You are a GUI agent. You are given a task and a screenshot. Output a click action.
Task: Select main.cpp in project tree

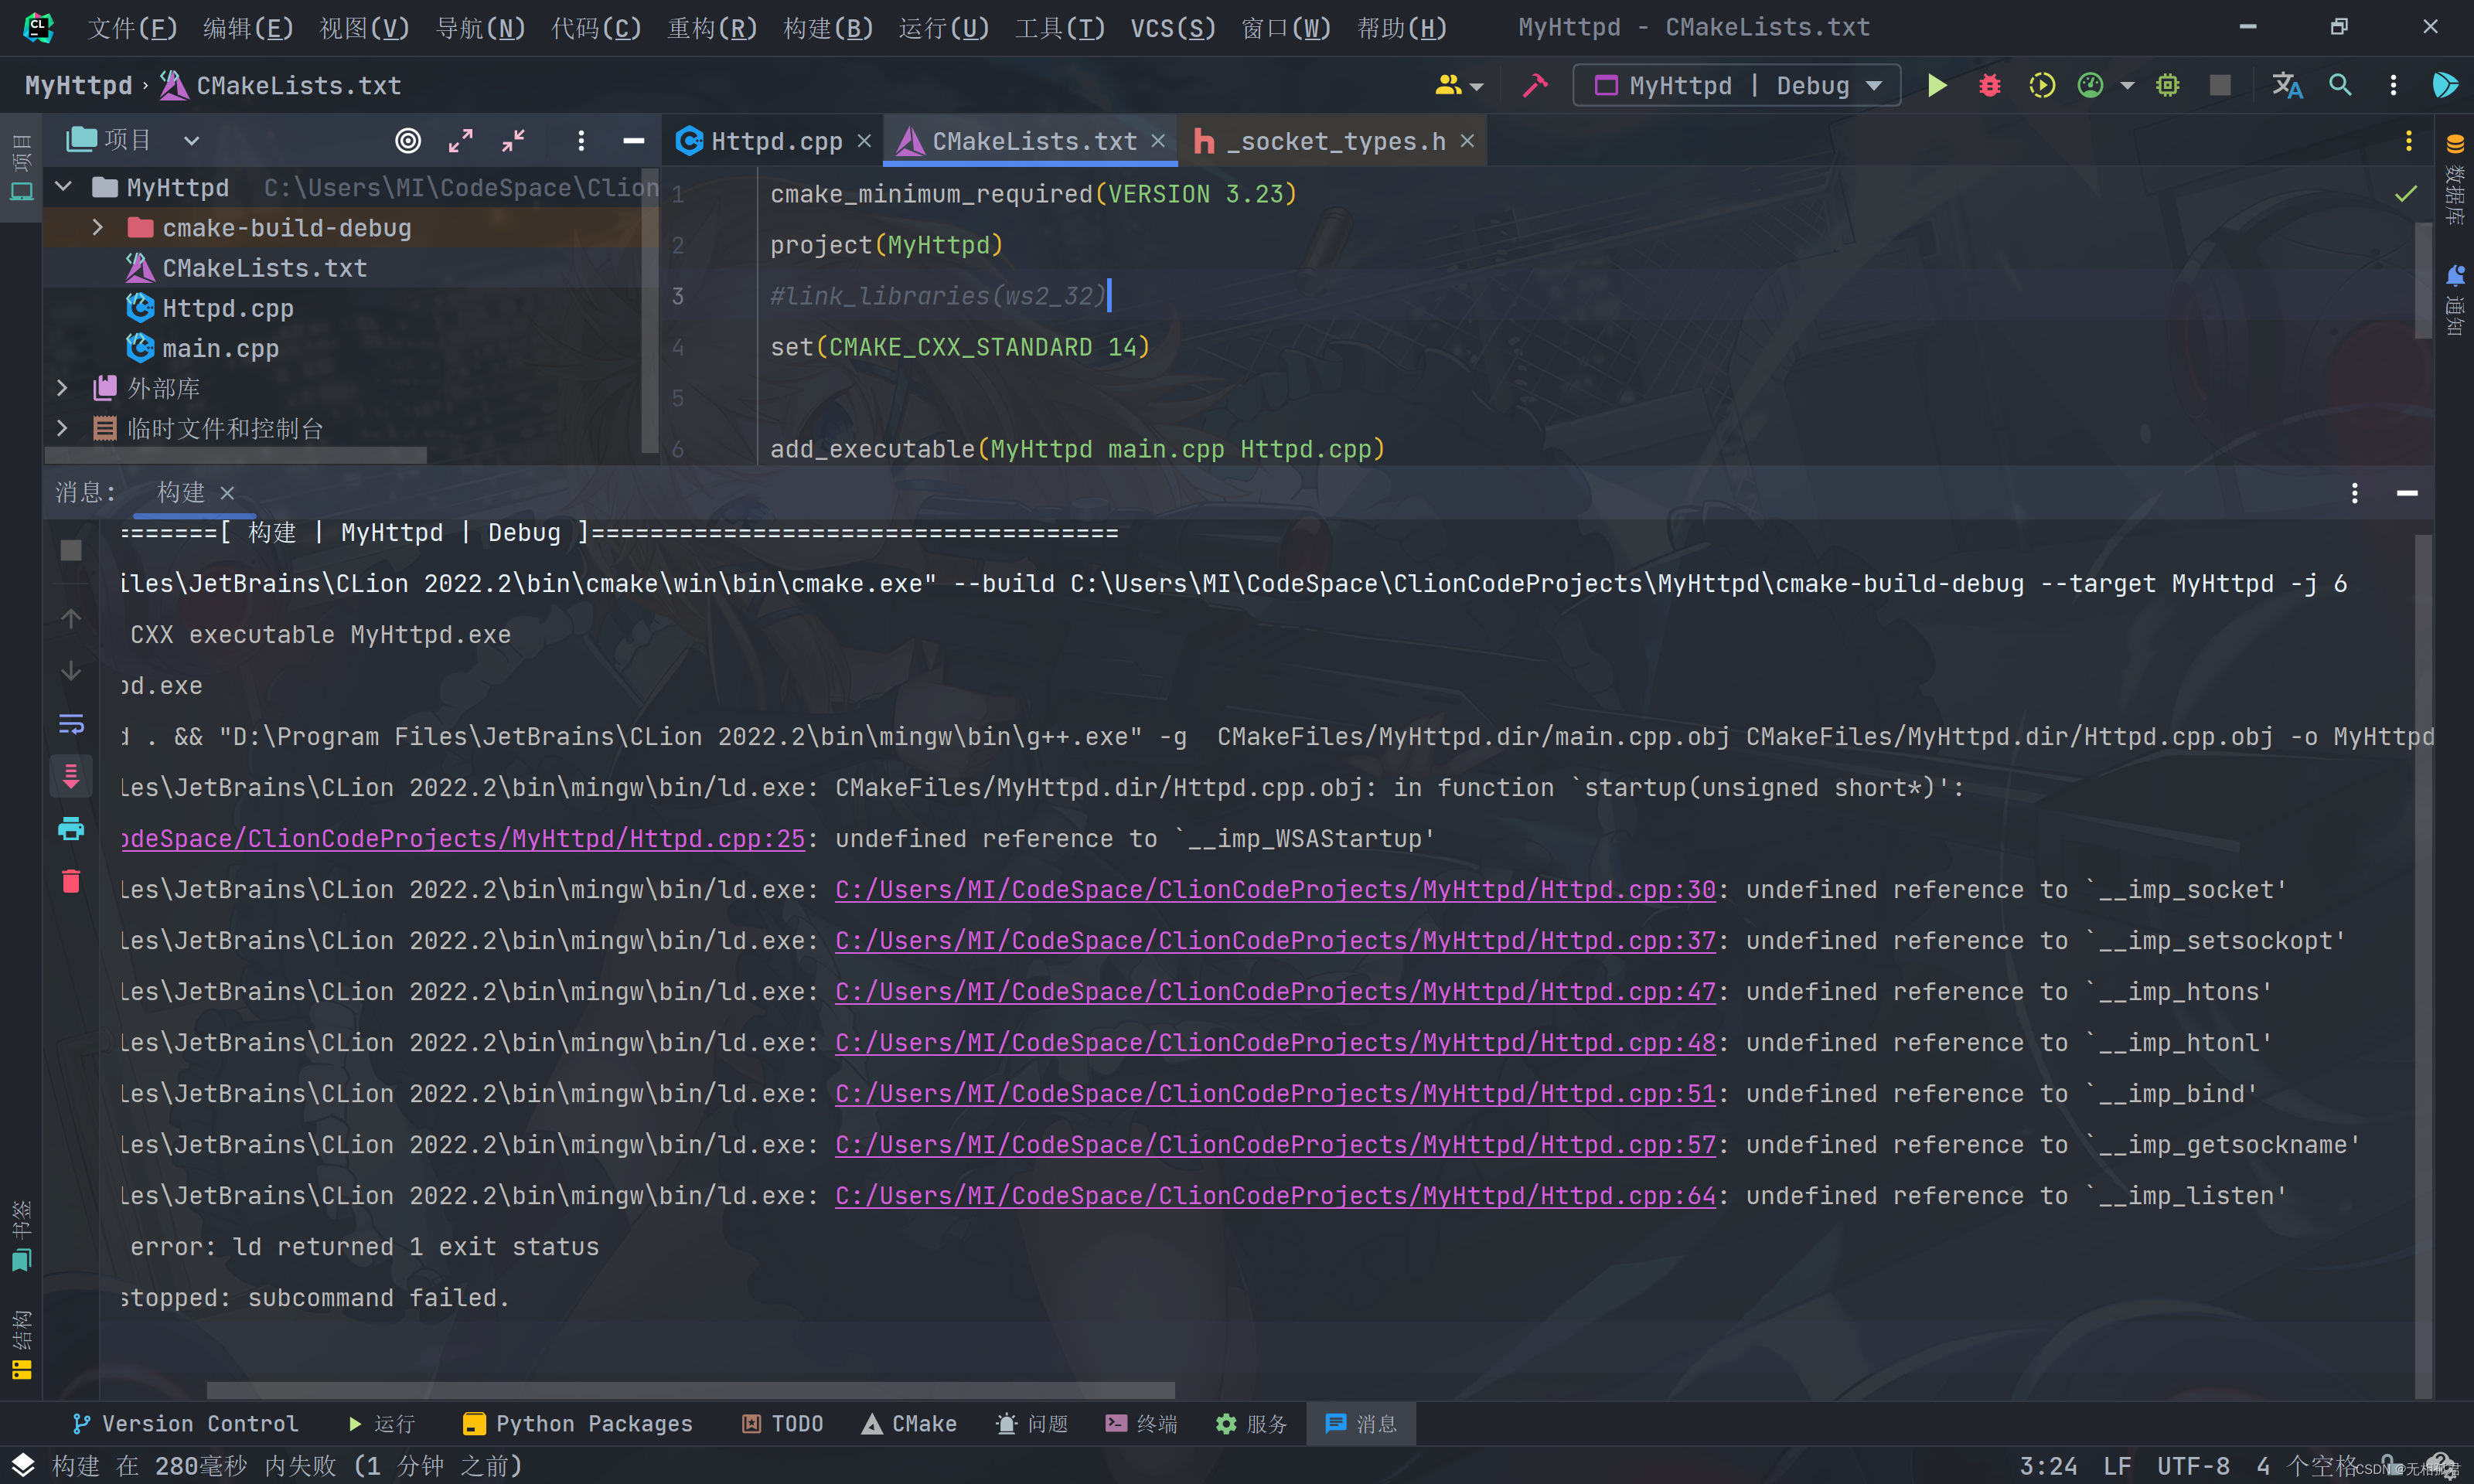[220, 348]
